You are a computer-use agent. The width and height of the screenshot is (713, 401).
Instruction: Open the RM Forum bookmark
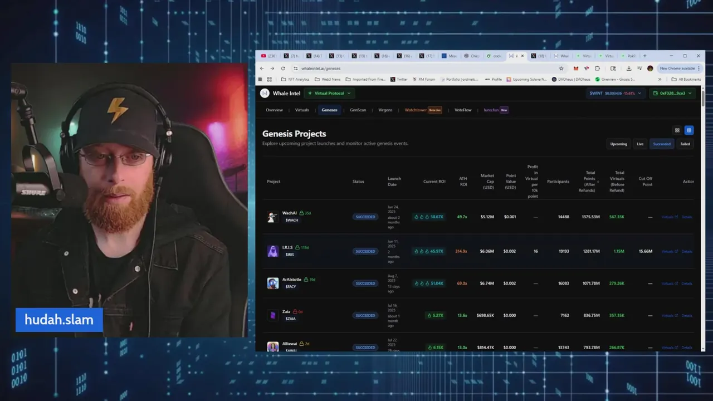tap(423, 79)
